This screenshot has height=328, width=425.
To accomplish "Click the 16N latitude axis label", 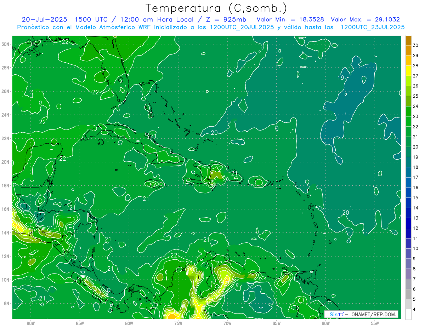I will (x=6, y=209).
